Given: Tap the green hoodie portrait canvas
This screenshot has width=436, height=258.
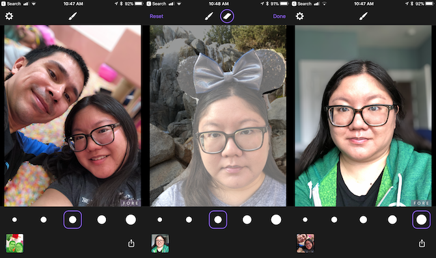Looking at the screenshot, I should coord(363,116).
